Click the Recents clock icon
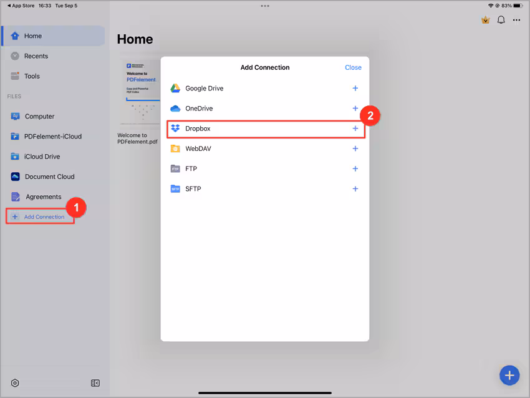The image size is (530, 398). tap(15, 56)
